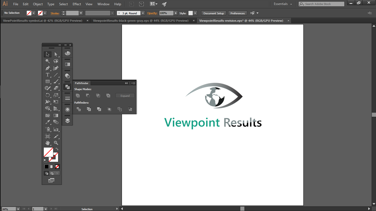Screen dimensions: 376x211
Task: Open the Color panel icon
Action: click(67, 53)
